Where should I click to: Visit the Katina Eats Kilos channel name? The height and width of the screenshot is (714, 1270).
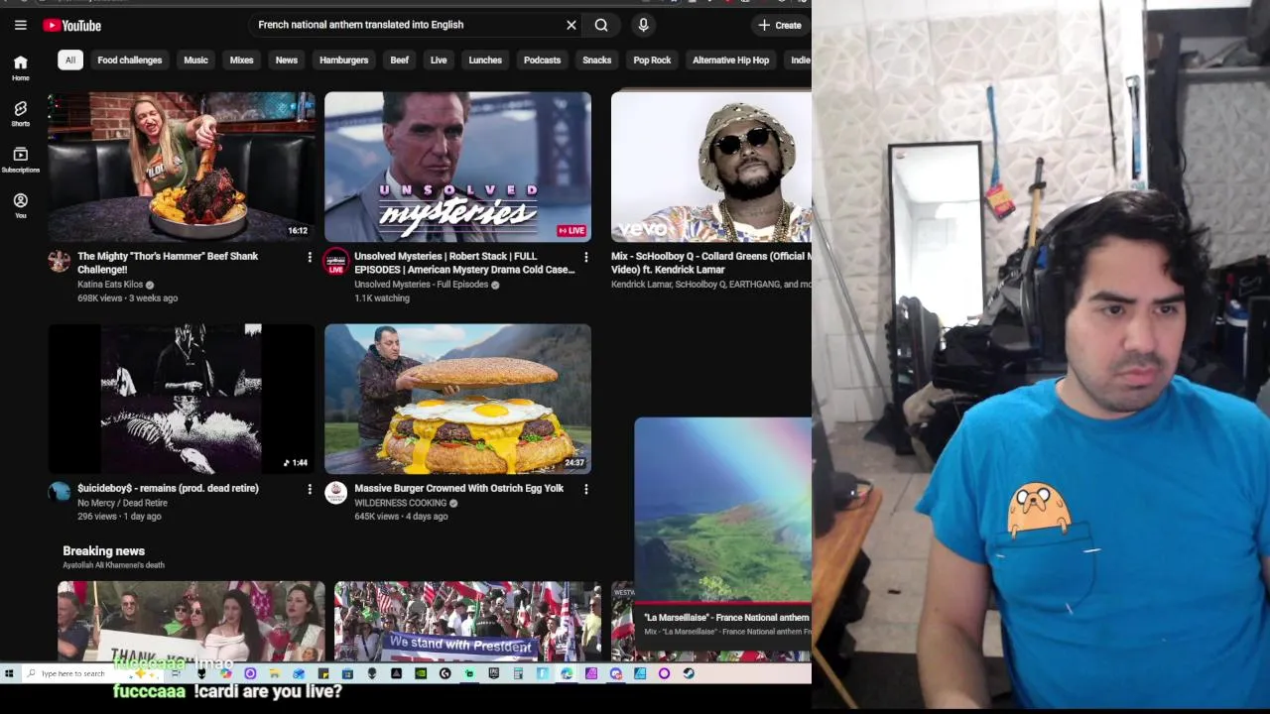tap(110, 285)
